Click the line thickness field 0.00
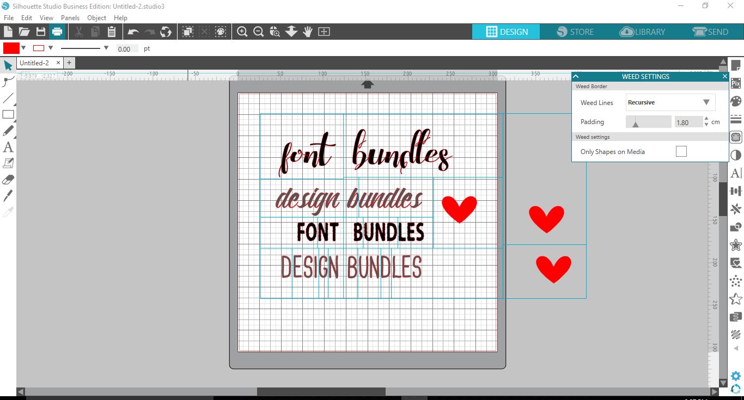744x400 pixels. [127, 49]
